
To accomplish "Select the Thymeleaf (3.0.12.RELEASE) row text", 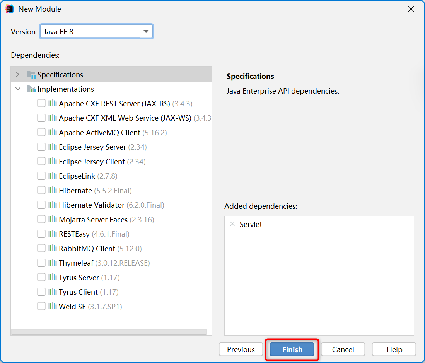I will 104,263.
